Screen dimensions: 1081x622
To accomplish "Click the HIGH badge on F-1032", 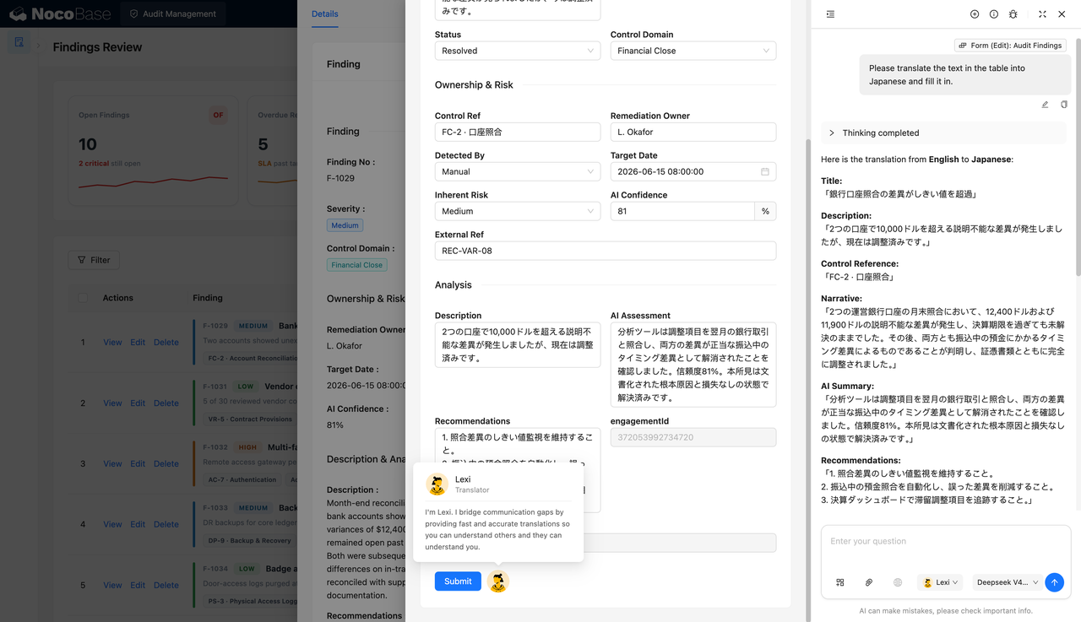I will (x=247, y=447).
